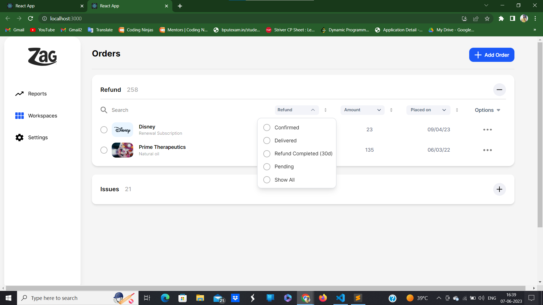
Task: Open the Options column dropdown
Action: 487,110
